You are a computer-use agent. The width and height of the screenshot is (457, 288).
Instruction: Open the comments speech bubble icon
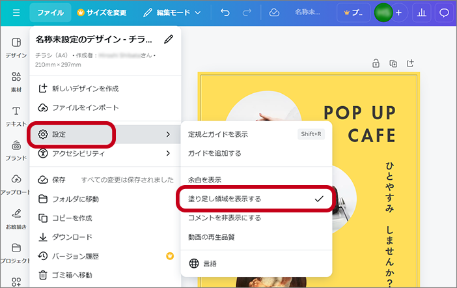click(x=444, y=12)
